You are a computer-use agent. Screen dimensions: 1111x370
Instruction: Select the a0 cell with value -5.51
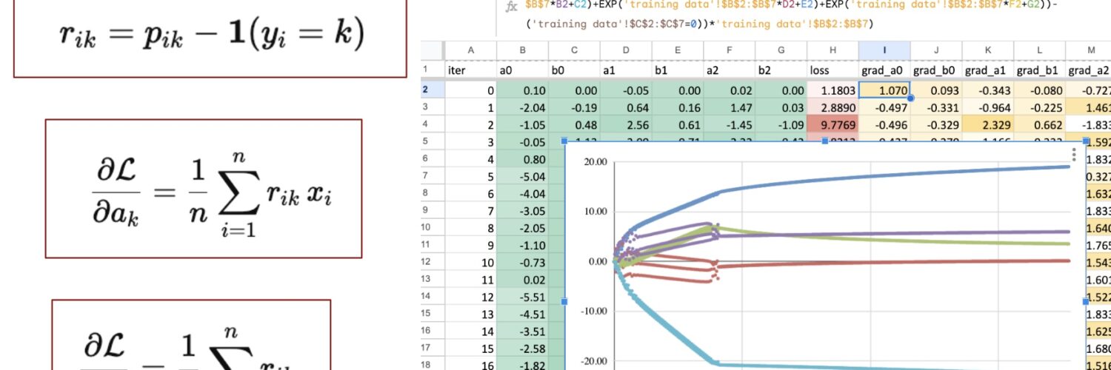[x=522, y=296]
